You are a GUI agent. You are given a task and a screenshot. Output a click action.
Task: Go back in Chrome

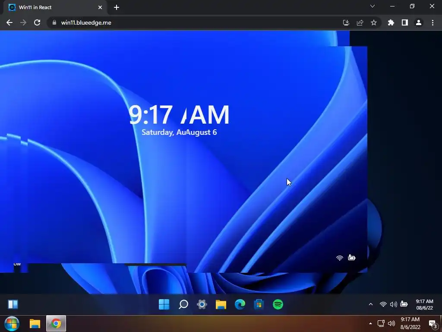point(9,22)
